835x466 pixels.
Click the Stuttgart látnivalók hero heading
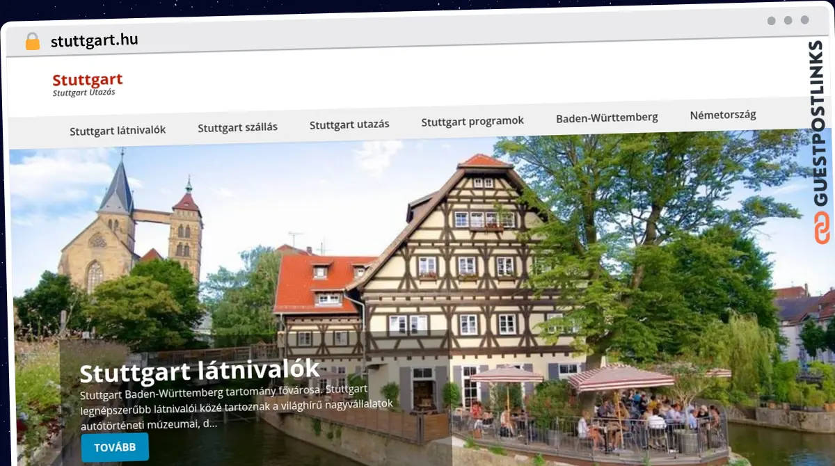tap(200, 370)
